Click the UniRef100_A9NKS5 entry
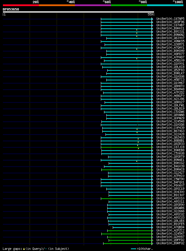Image resolution: width=186 pixels, height=251 pixels. point(170,41)
